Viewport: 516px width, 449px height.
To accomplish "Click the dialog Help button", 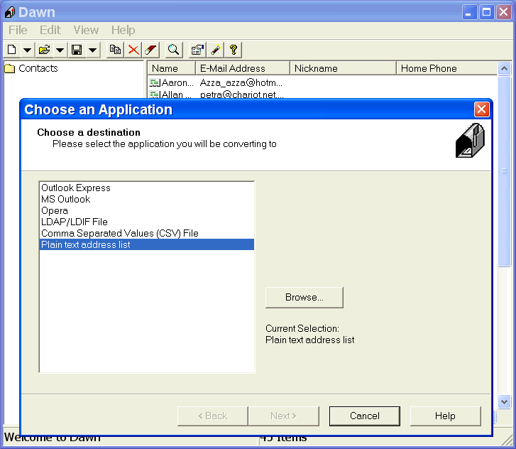I will coord(445,416).
